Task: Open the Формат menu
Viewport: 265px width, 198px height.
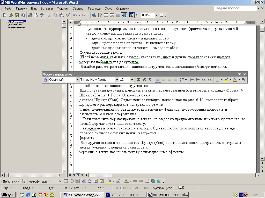Action: [x=63, y=8]
